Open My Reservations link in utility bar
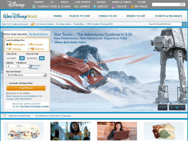This screenshot has width=188, height=141. point(64,24)
